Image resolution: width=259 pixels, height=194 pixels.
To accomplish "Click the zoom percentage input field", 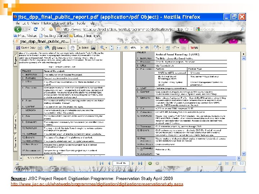I will 135,48.
